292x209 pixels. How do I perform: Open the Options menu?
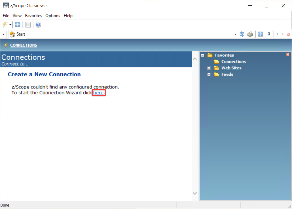pos(53,16)
